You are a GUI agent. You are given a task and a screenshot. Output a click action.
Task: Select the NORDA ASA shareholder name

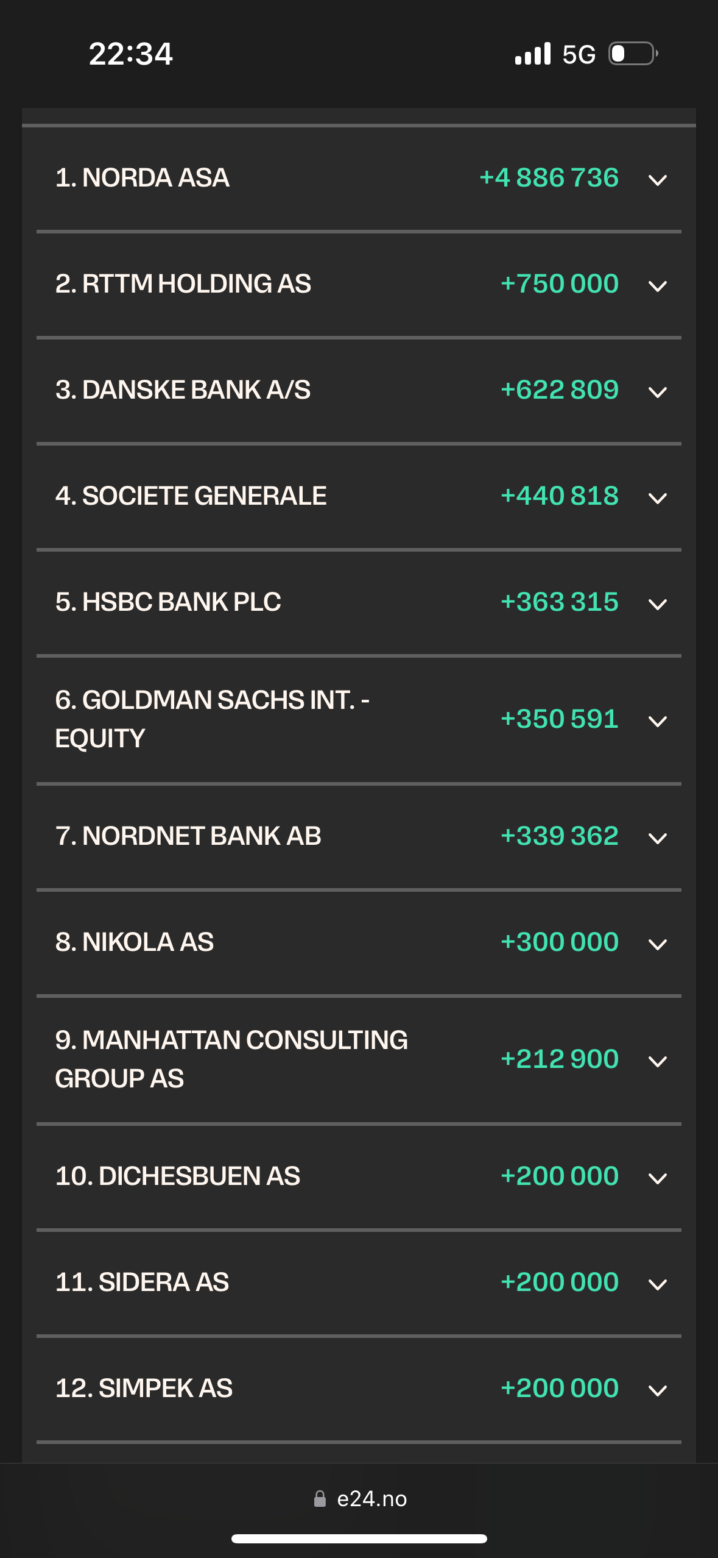tap(142, 177)
